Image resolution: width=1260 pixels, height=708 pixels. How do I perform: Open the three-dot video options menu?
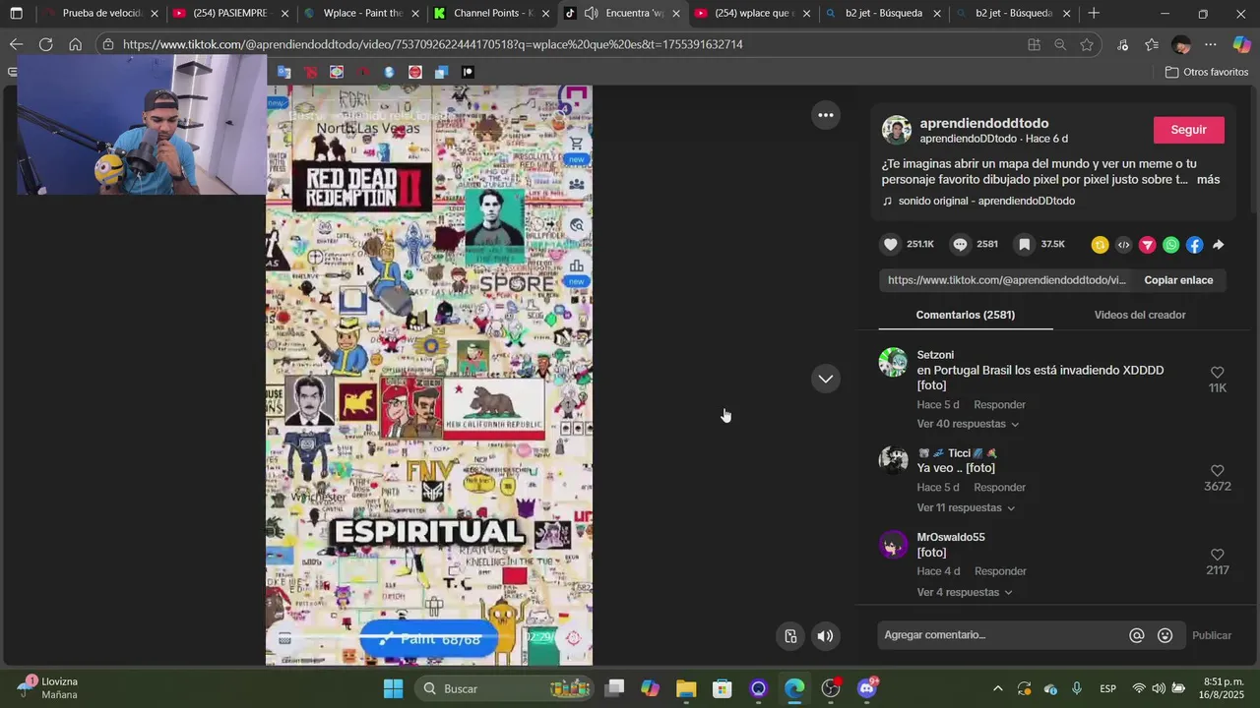[x=826, y=115]
